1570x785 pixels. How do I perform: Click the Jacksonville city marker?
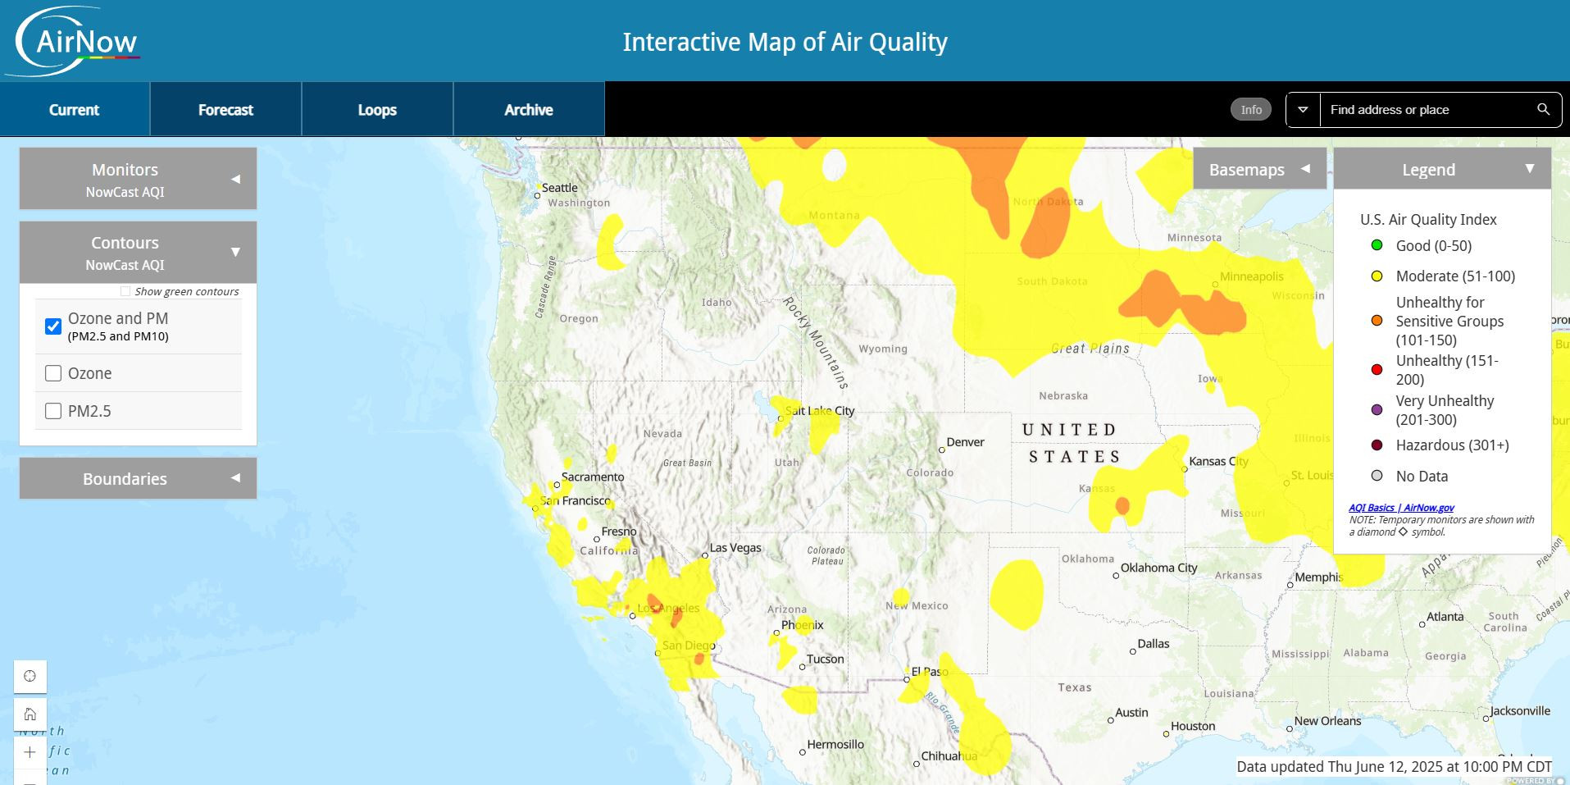1486,719
